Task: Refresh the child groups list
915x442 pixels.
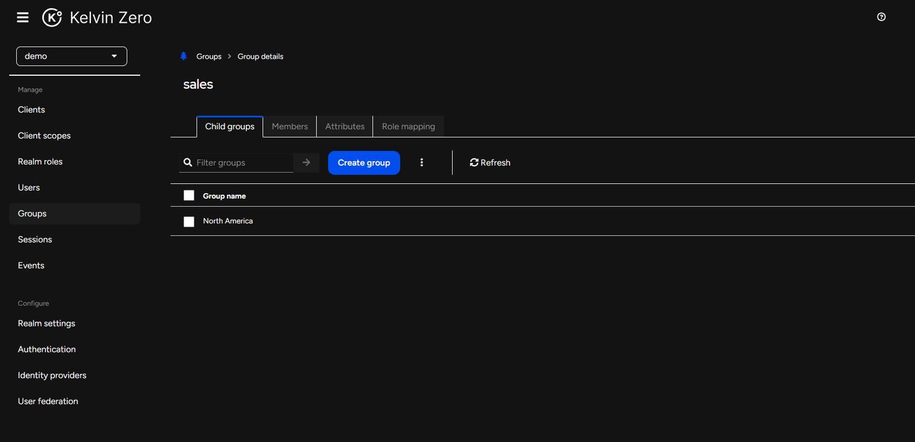Action: [x=490, y=163]
